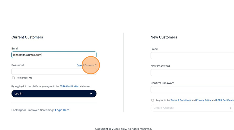Toggle the Remember Me checkbox

coord(13,78)
